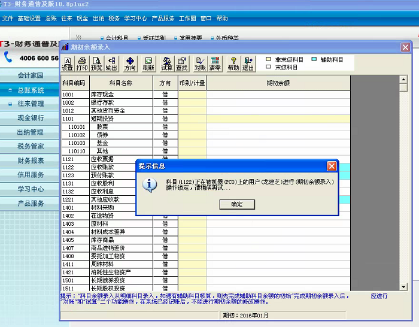
Task: Open the 总账 menu
Action: 51,19
